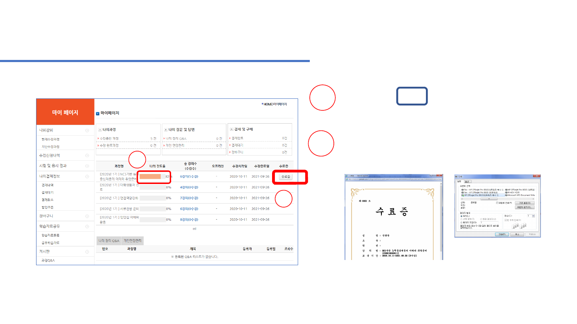577x324 pixels.
Task: Open the 6강의(5수강) lecture count link
Action: point(189,176)
